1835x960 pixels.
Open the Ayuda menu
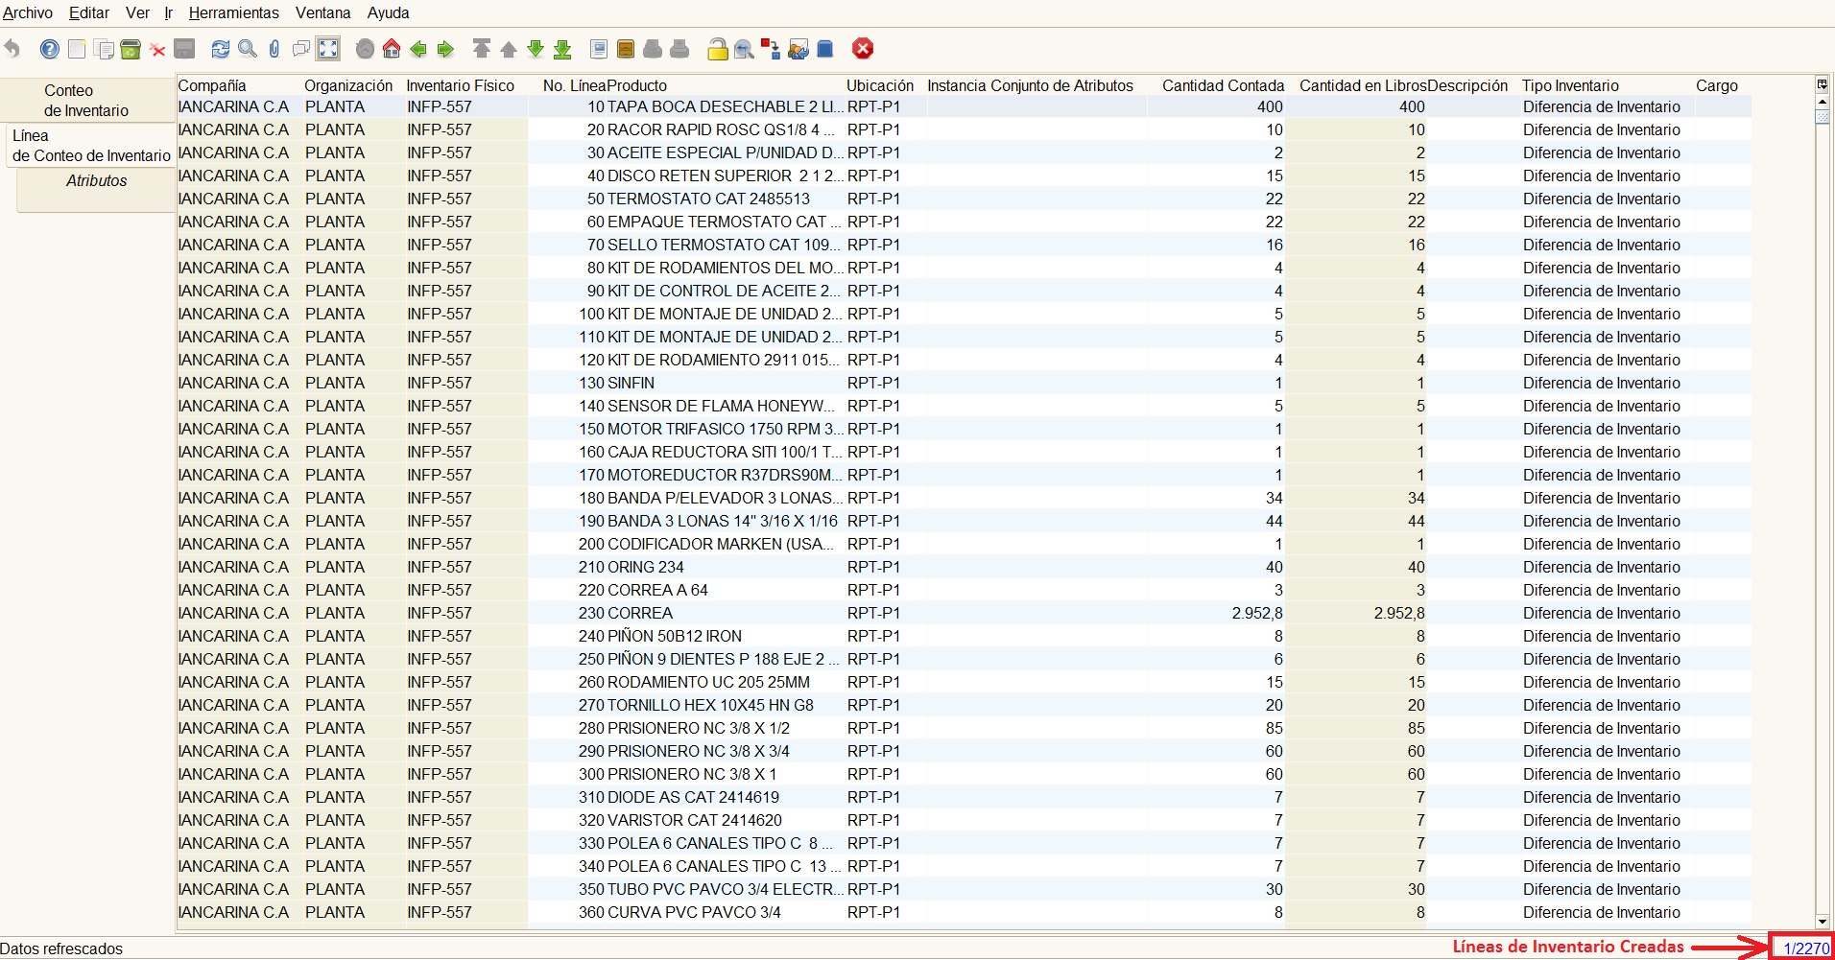(x=388, y=12)
